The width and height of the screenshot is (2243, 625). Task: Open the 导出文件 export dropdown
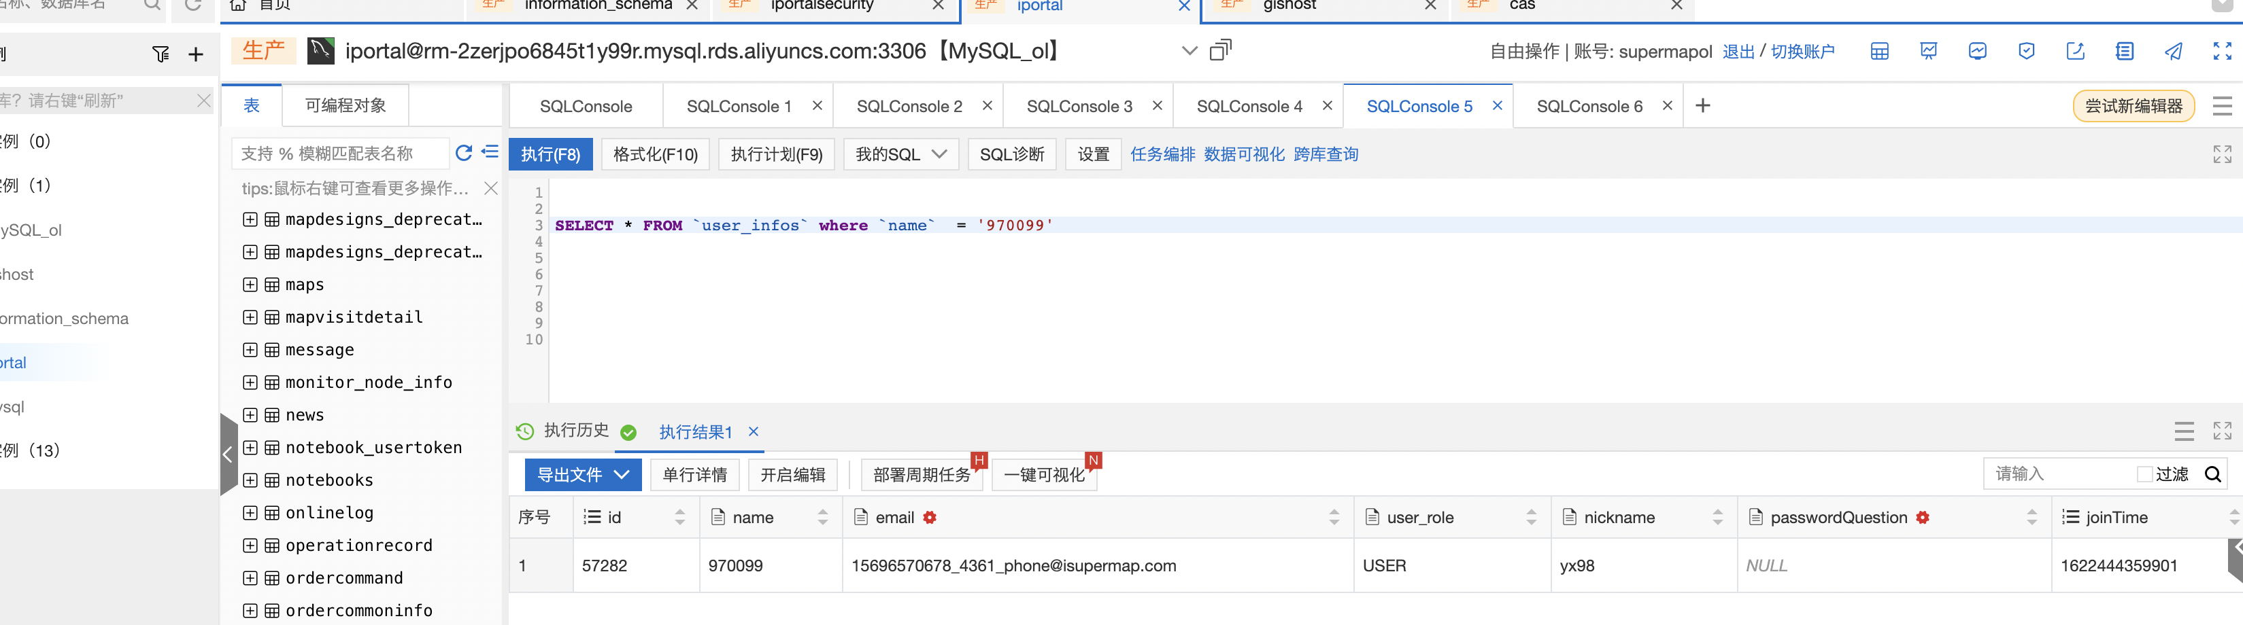[x=583, y=475]
